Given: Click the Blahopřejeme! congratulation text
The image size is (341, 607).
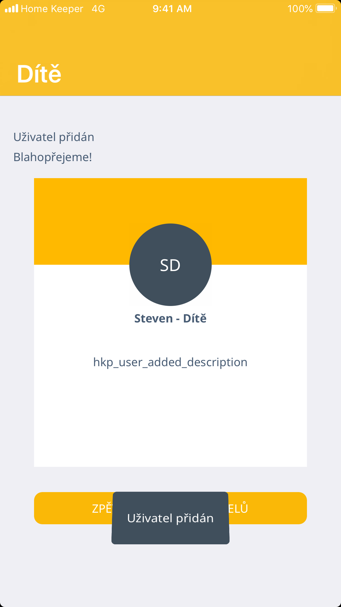Looking at the screenshot, I should [x=53, y=157].
